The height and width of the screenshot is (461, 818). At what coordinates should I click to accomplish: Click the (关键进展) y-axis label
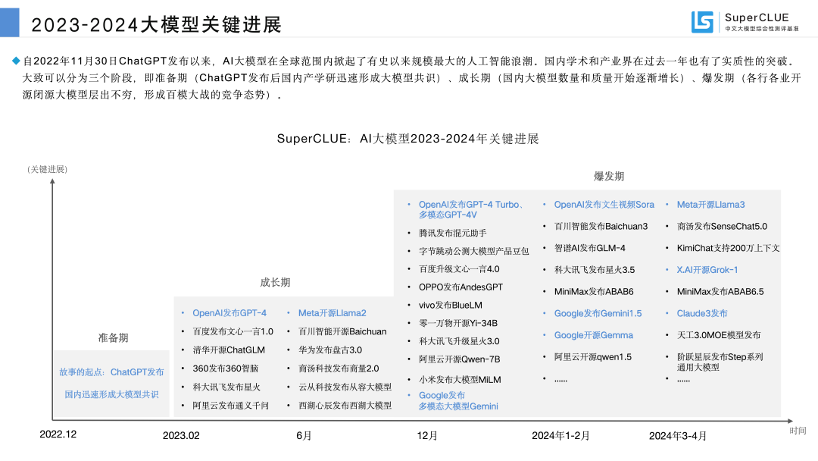(x=47, y=169)
